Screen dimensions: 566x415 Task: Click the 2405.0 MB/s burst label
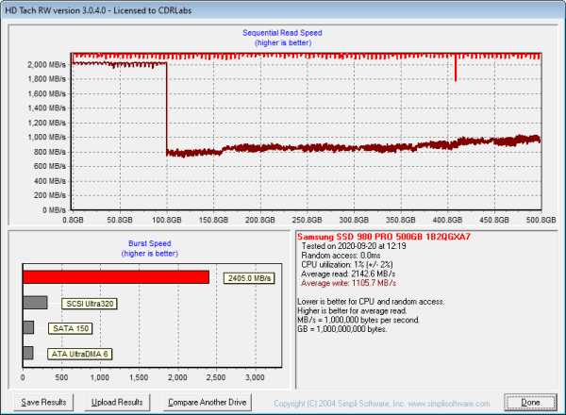pos(249,278)
